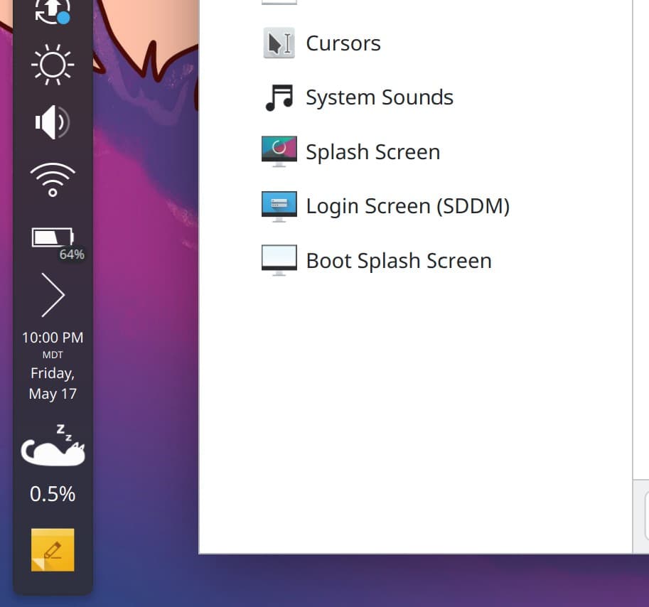Click the sleeping cat CPU monitor widget
This screenshot has height=607, width=649.
point(53,445)
